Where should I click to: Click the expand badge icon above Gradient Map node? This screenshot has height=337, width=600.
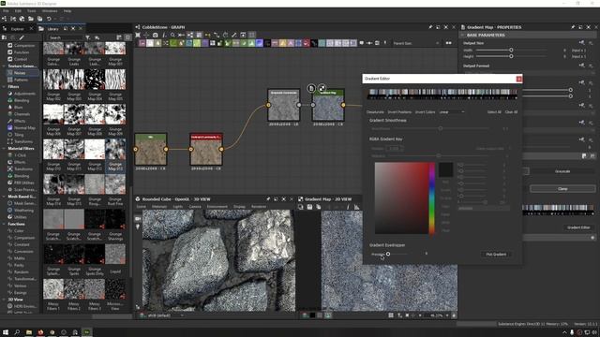[322, 88]
